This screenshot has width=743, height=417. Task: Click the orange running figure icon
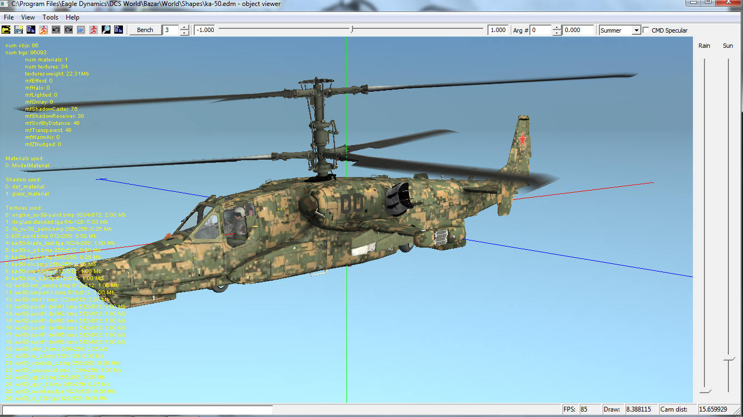tap(44, 30)
